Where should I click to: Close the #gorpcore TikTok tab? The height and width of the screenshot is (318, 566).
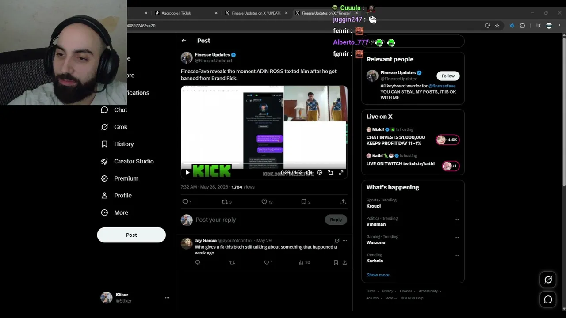[x=216, y=13]
